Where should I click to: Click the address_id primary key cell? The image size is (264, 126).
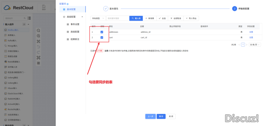point(146,32)
